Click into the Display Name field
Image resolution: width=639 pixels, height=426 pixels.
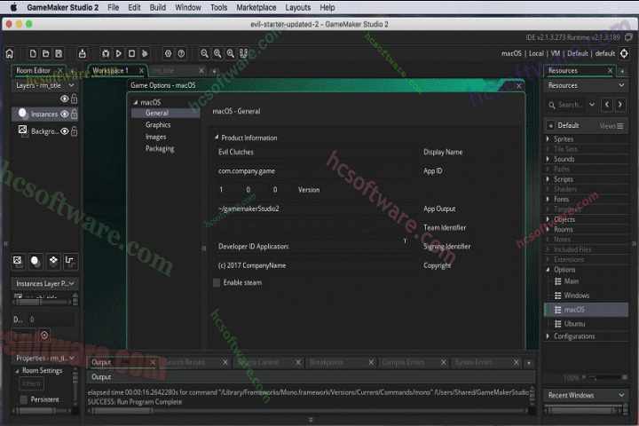tap(316, 152)
